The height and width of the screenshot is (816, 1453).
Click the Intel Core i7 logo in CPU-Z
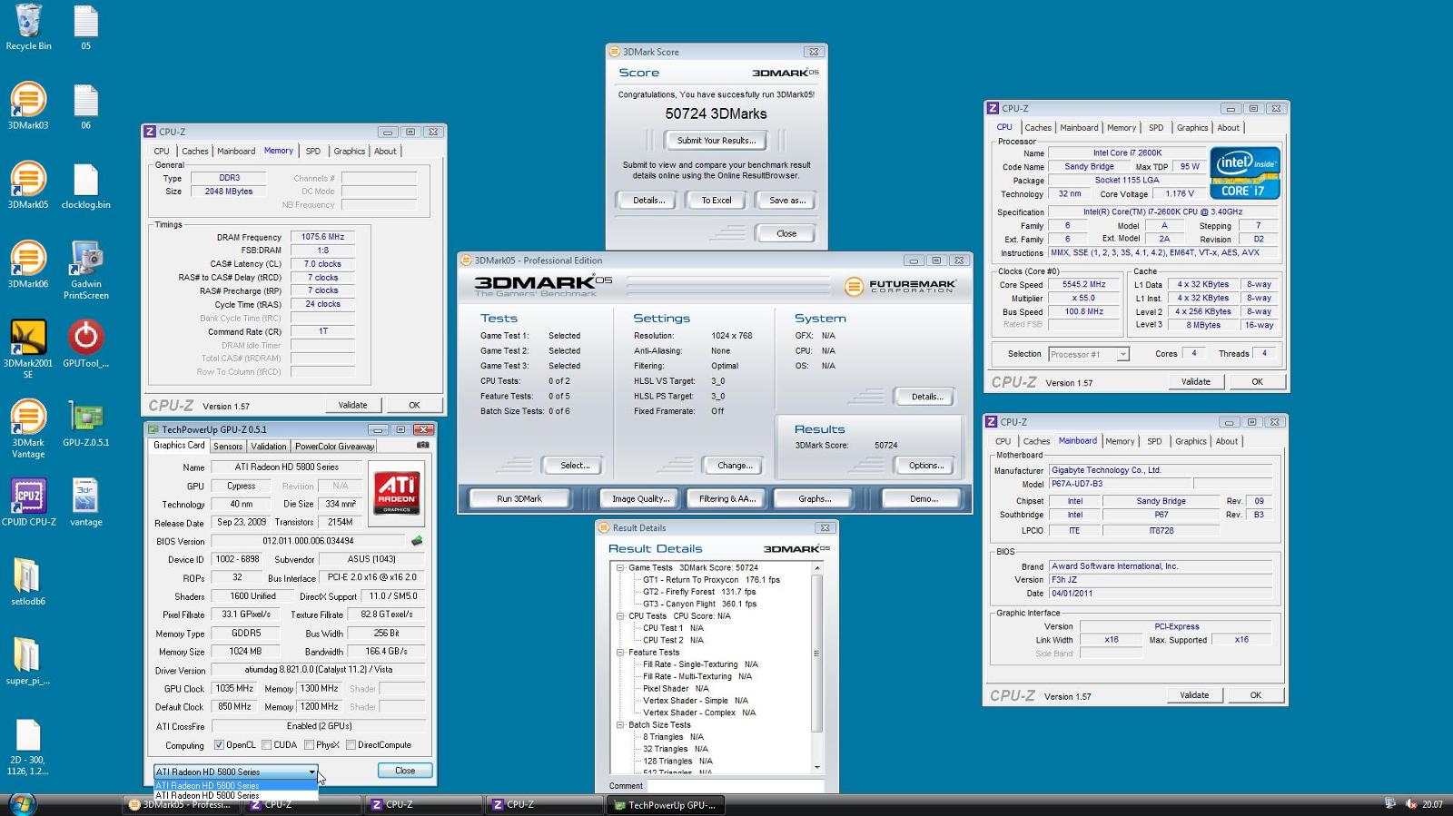coord(1244,173)
